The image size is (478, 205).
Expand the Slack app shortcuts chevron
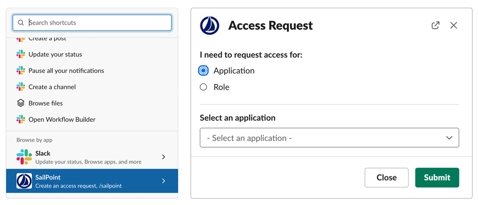(163, 157)
